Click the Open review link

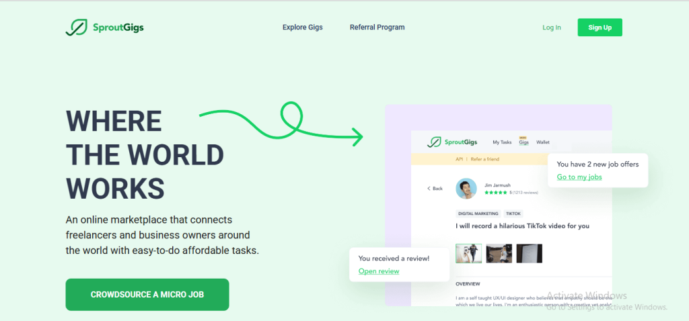(378, 271)
